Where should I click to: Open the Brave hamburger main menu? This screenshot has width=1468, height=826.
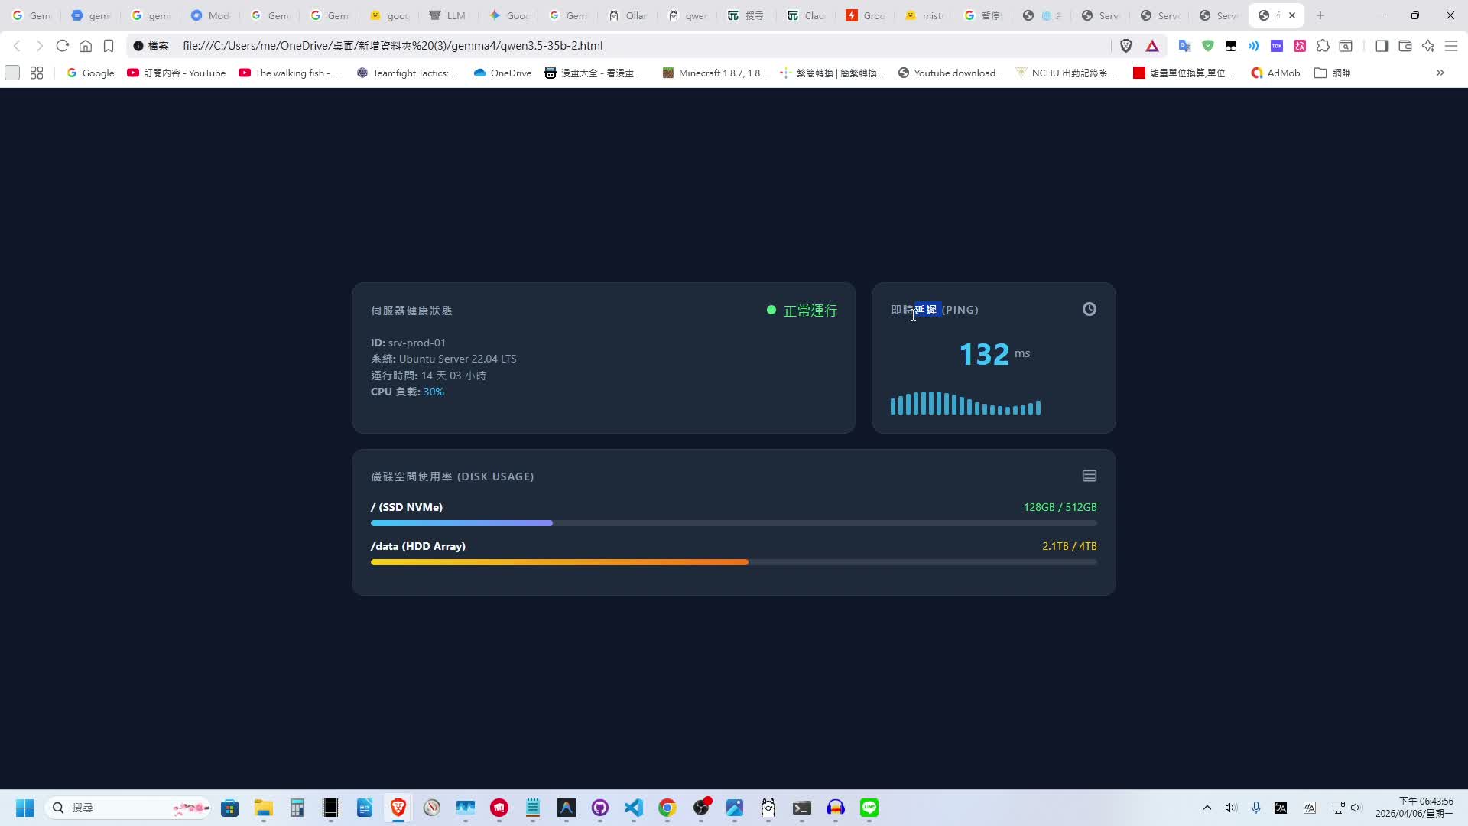tap(1451, 46)
